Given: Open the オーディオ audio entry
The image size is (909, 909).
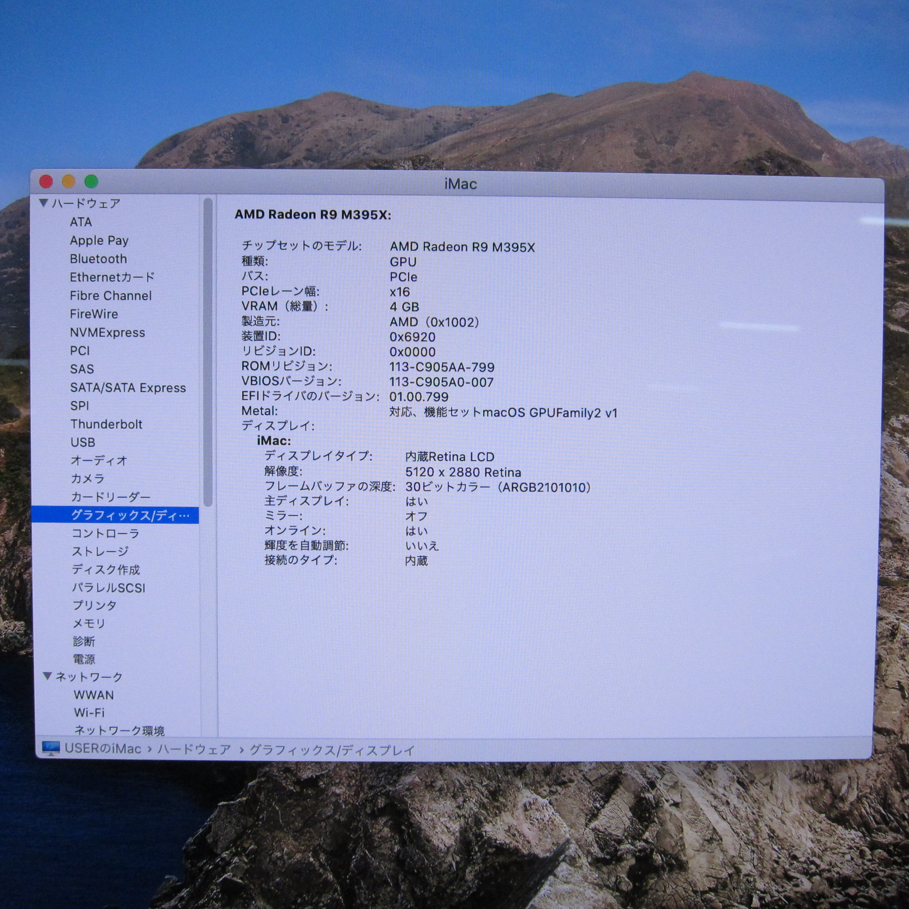Looking at the screenshot, I should (99, 460).
